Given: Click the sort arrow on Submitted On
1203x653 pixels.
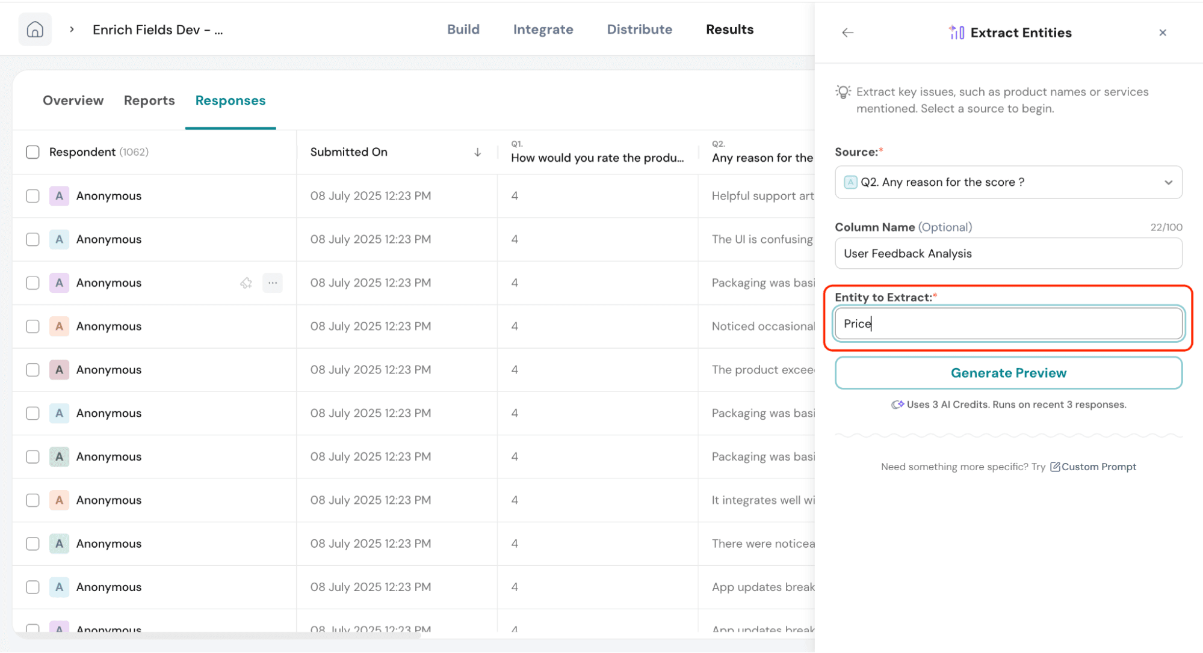Looking at the screenshot, I should point(477,152).
